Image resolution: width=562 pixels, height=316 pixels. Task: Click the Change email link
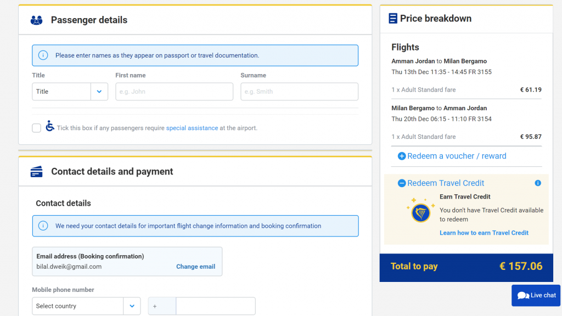point(195,267)
